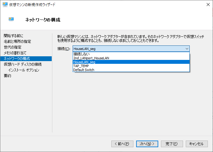Viewport: 213px width, 152px height.
Task: Collapse the 接続 dropdown arrow
Action: coord(187,49)
